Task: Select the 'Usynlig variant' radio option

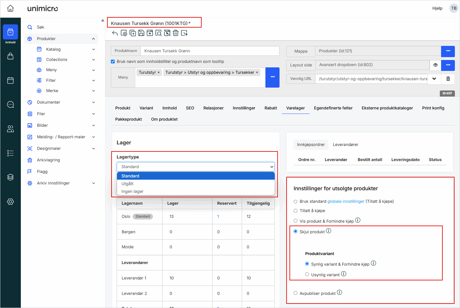Action: pos(307,274)
